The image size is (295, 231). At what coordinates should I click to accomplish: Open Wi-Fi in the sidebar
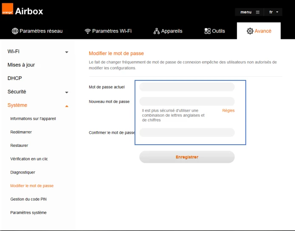[x=13, y=51]
